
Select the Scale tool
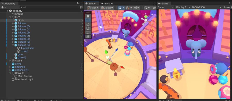88,28
